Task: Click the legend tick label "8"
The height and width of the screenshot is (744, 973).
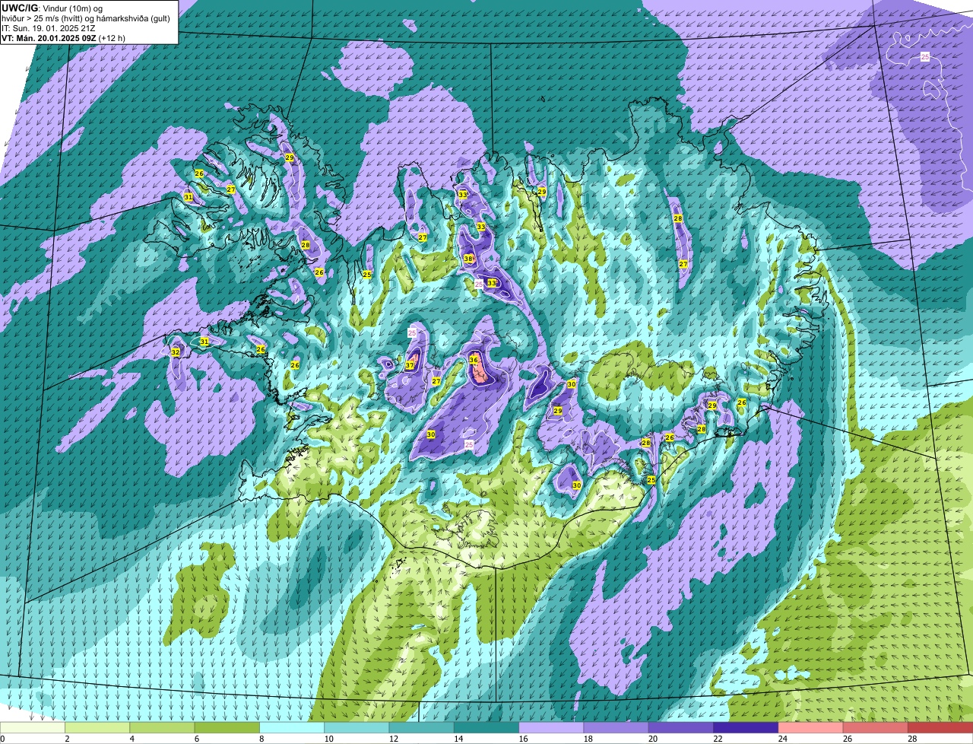Action: click(x=261, y=739)
